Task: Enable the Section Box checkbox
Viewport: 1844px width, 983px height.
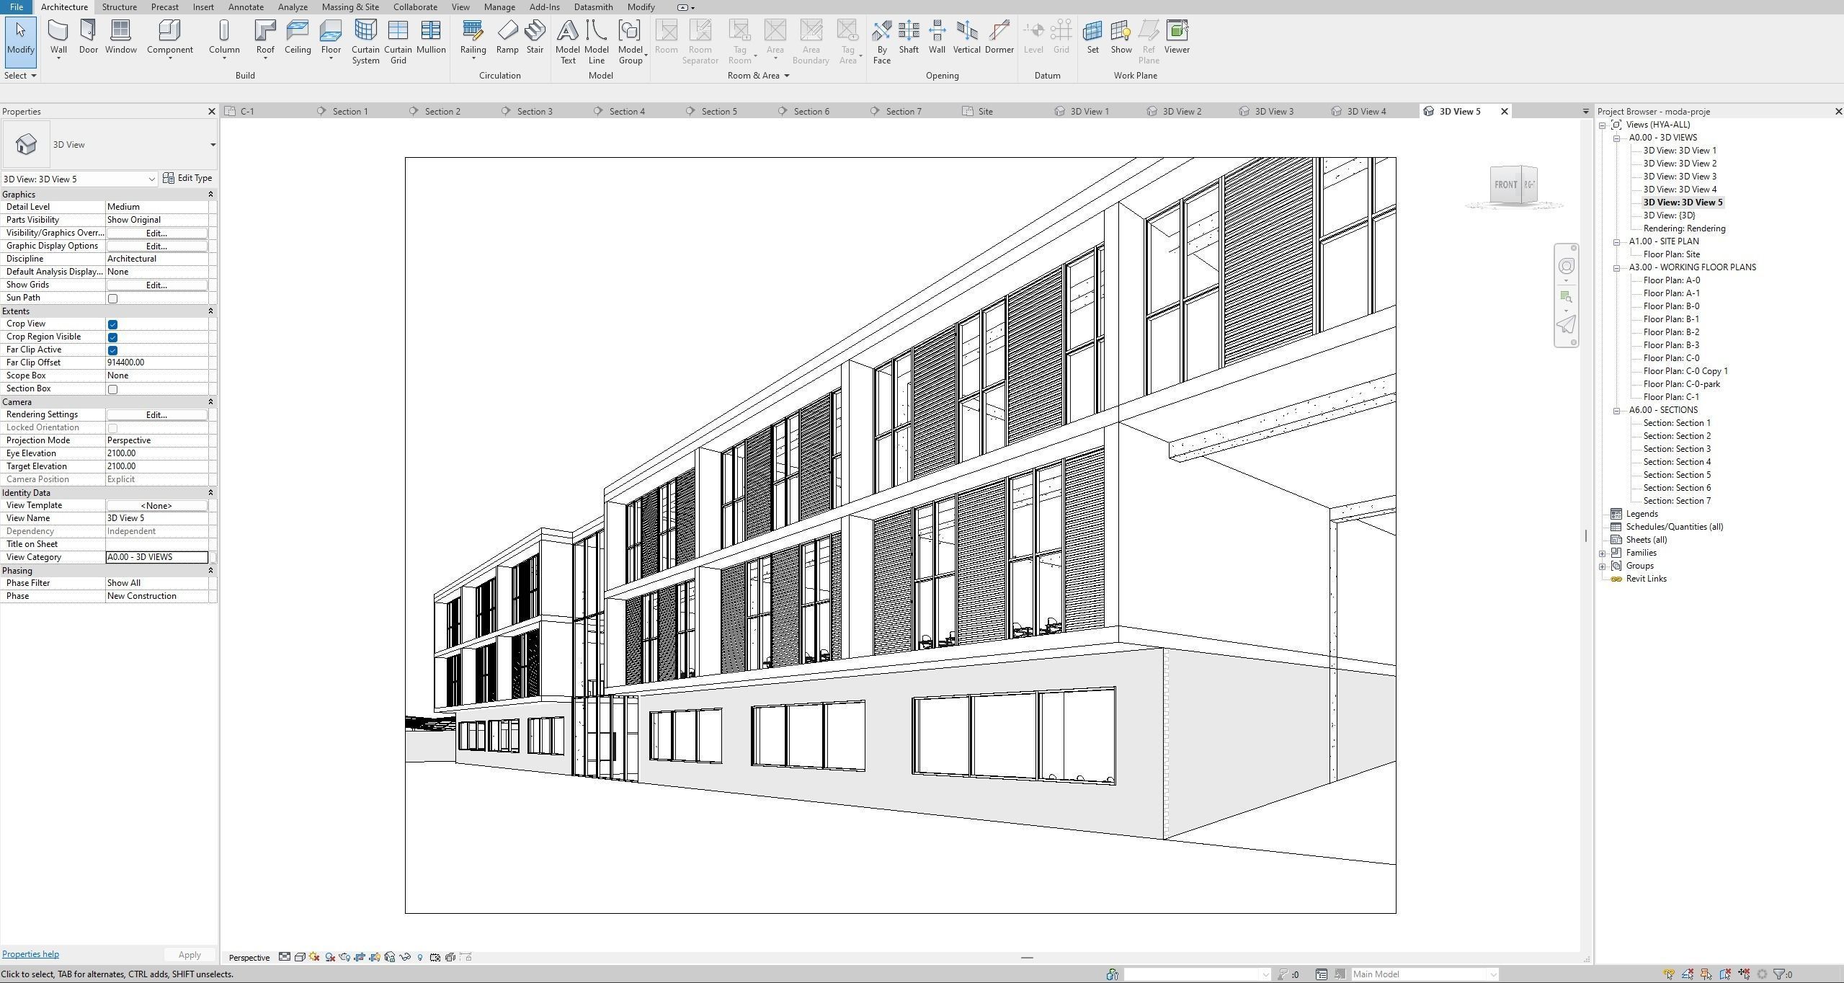Action: (x=112, y=389)
